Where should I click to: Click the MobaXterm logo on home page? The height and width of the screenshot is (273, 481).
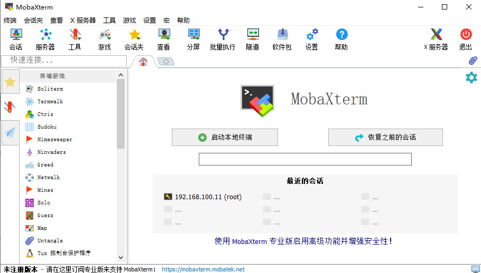pos(257,101)
